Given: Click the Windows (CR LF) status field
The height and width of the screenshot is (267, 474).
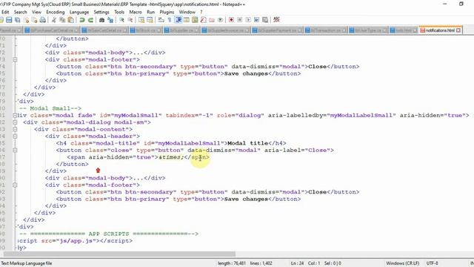Looking at the screenshot, I should coord(403,263).
